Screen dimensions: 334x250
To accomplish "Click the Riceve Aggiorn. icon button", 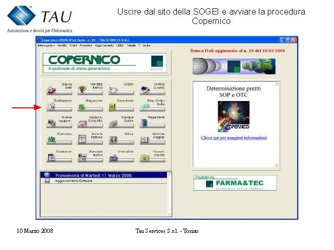I will [x=59, y=124].
